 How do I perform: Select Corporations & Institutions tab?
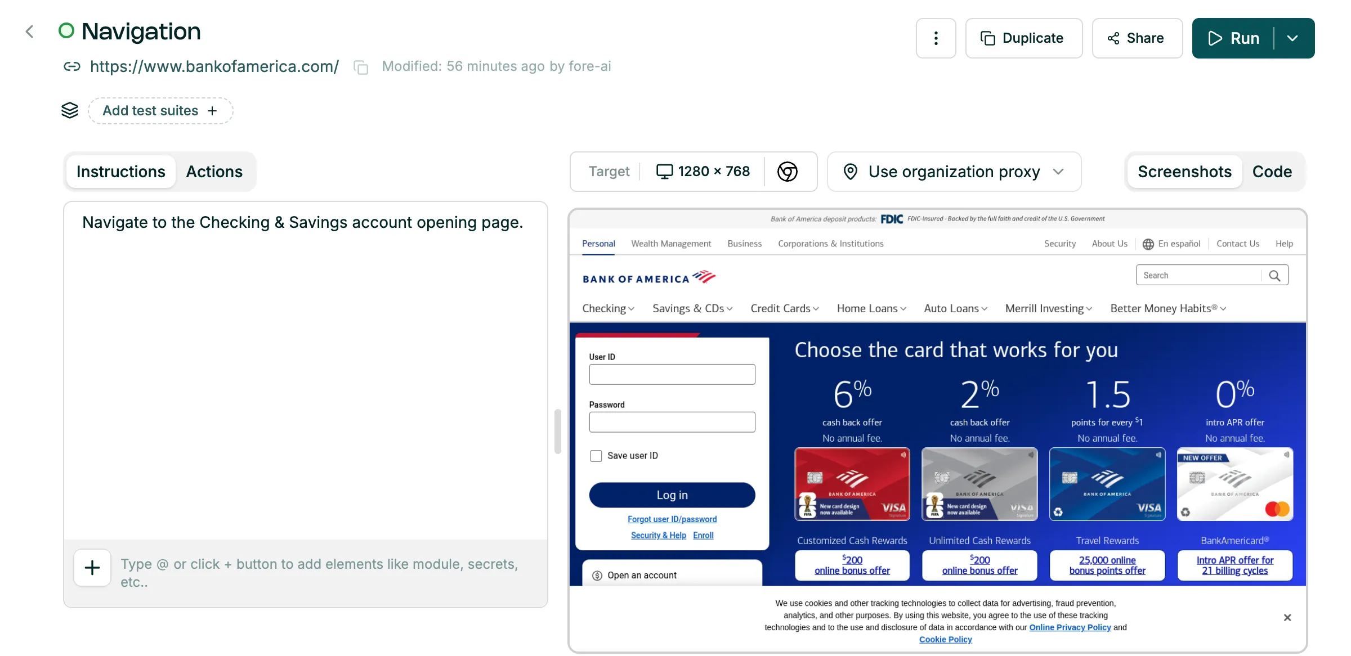pyautogui.click(x=831, y=244)
